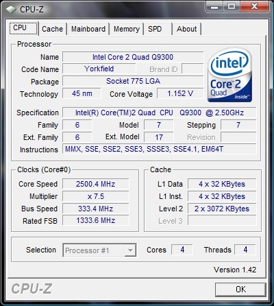The image size is (274, 306).
Task: Close the CPU-Z window
Action: pyautogui.click(x=254, y=7)
